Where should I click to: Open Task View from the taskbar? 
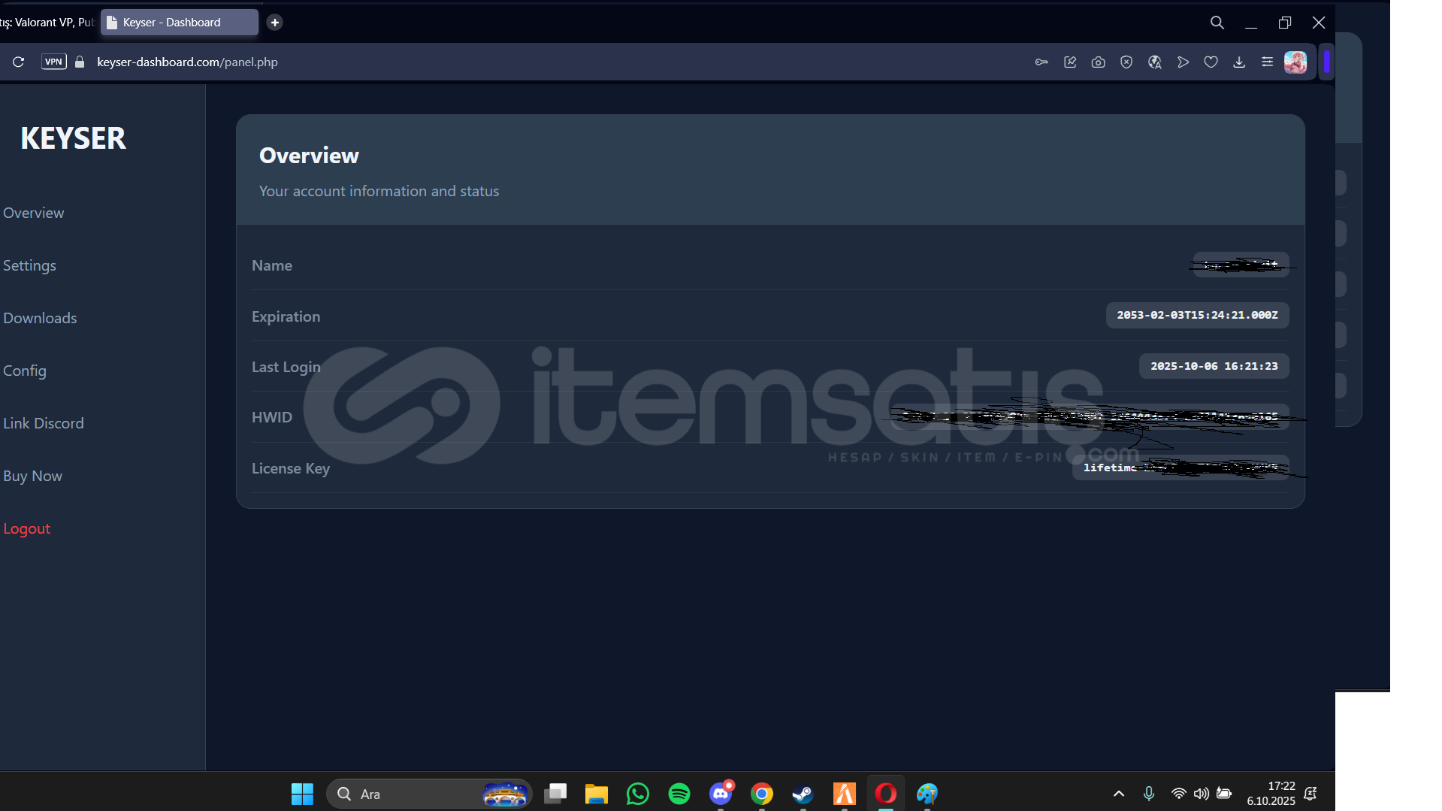coord(555,794)
